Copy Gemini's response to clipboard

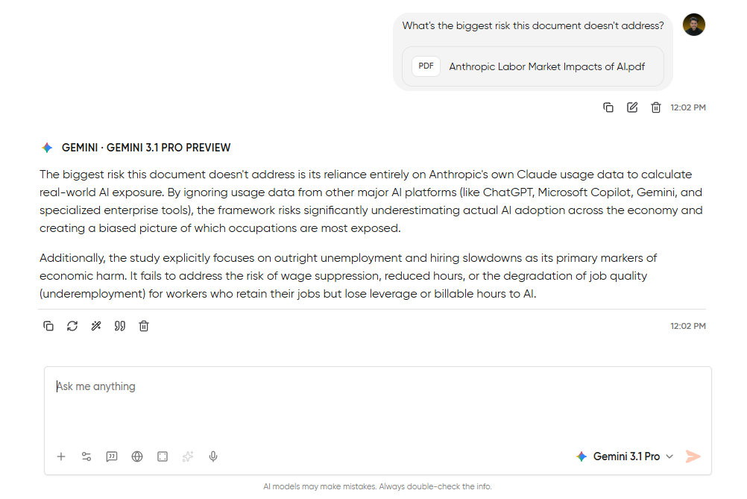[x=48, y=326]
